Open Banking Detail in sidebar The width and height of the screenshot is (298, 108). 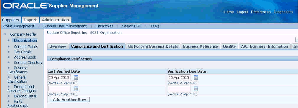[x=25, y=96]
